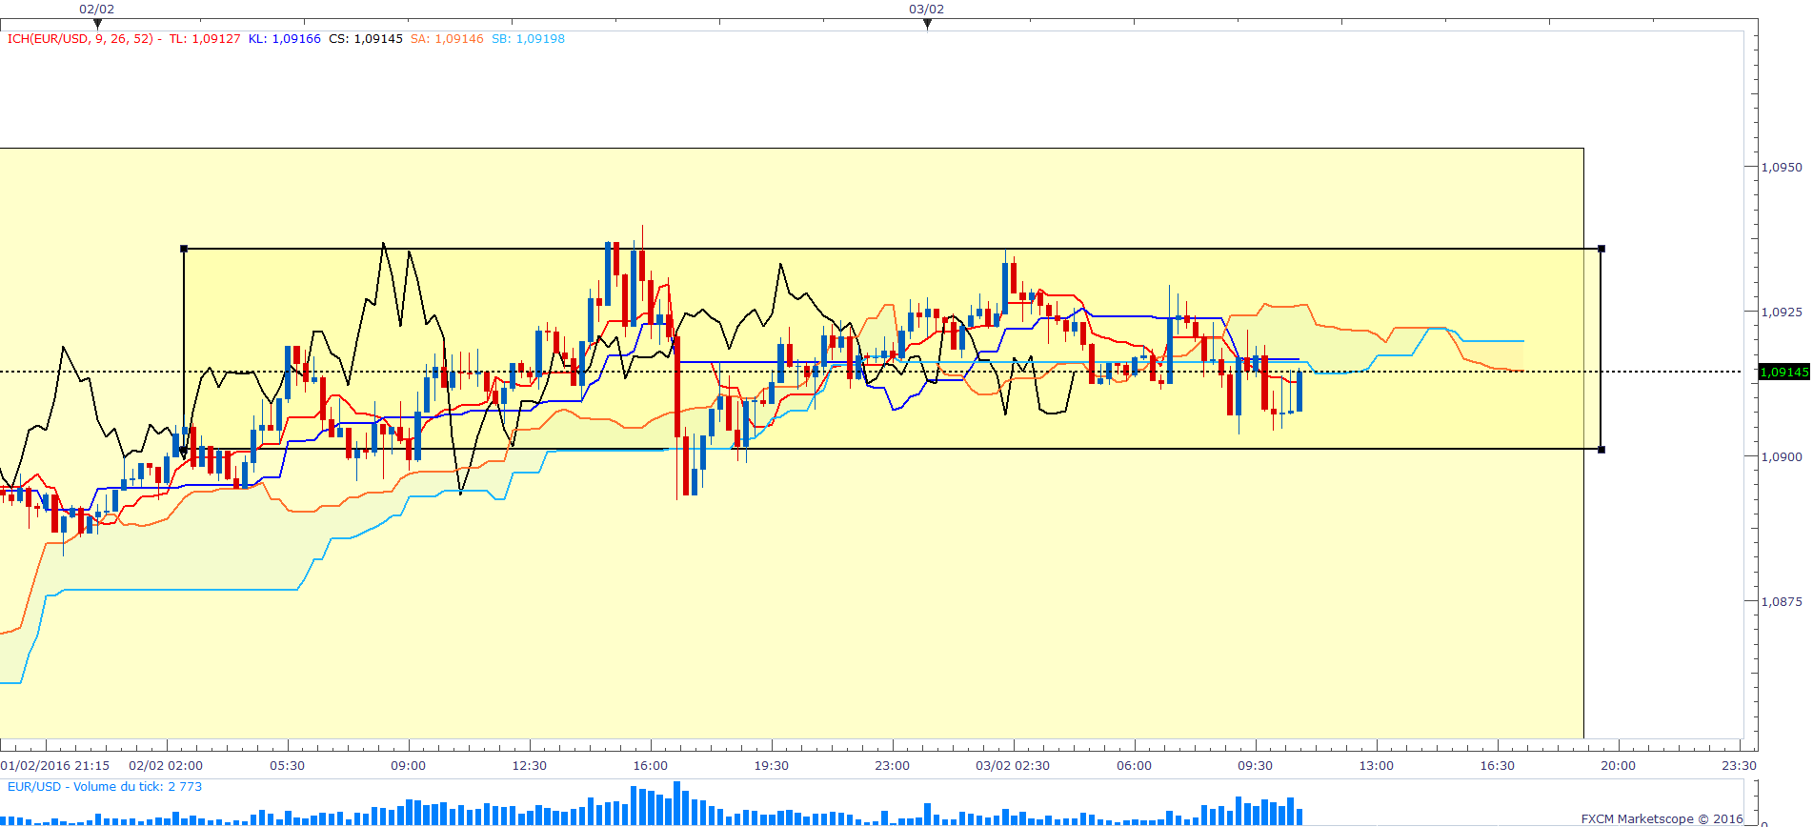Click the 03/02 date marker triangle
The height and width of the screenshot is (827, 1813).
click(x=927, y=24)
